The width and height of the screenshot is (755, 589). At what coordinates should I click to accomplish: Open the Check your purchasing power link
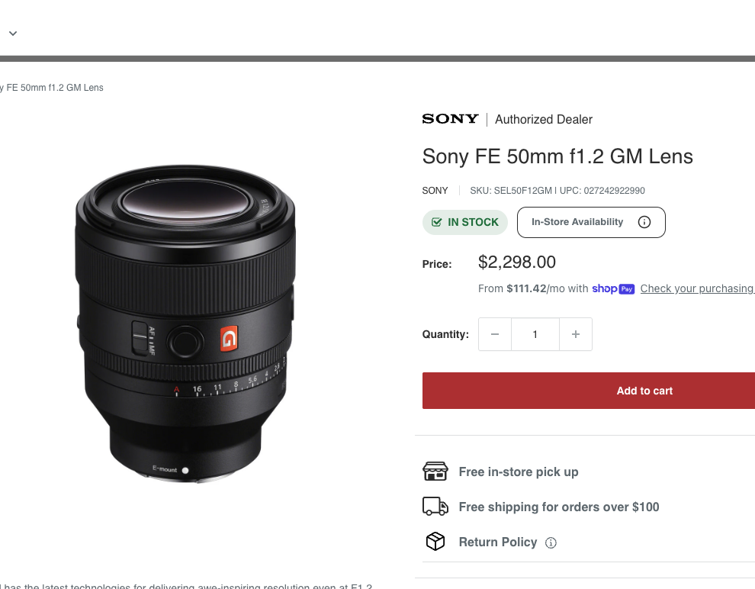(x=696, y=288)
